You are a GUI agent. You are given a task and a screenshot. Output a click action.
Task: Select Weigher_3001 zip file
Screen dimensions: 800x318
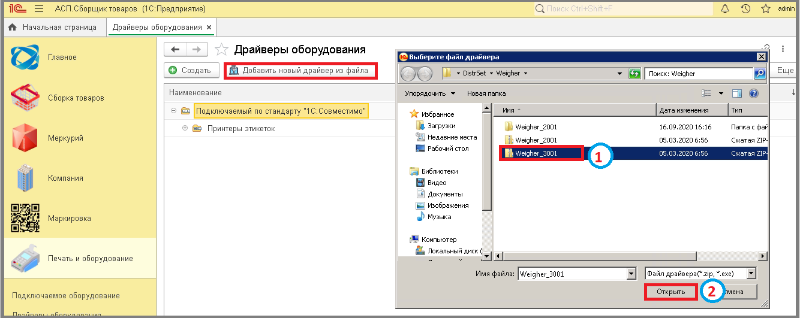[630, 153]
